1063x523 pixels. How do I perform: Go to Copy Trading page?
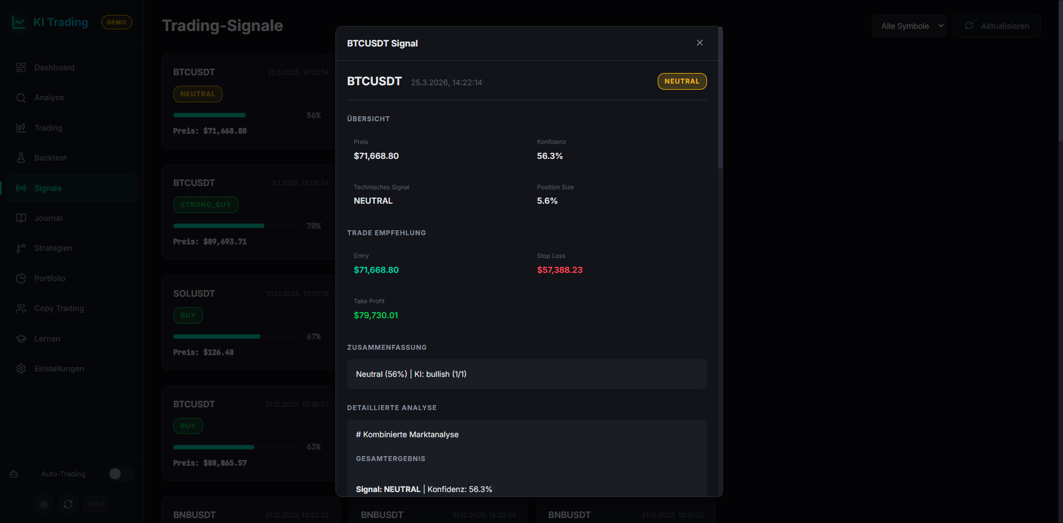point(59,308)
